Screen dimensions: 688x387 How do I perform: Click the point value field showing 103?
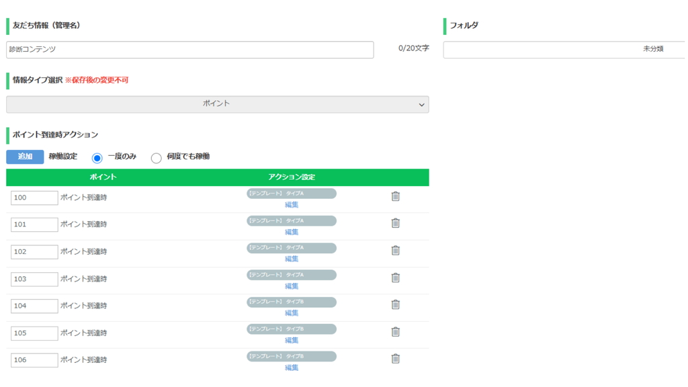[x=34, y=279]
